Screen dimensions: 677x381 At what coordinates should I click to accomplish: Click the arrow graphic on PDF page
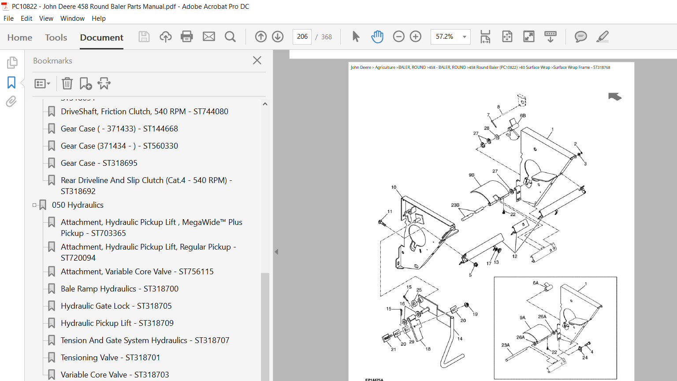615,97
